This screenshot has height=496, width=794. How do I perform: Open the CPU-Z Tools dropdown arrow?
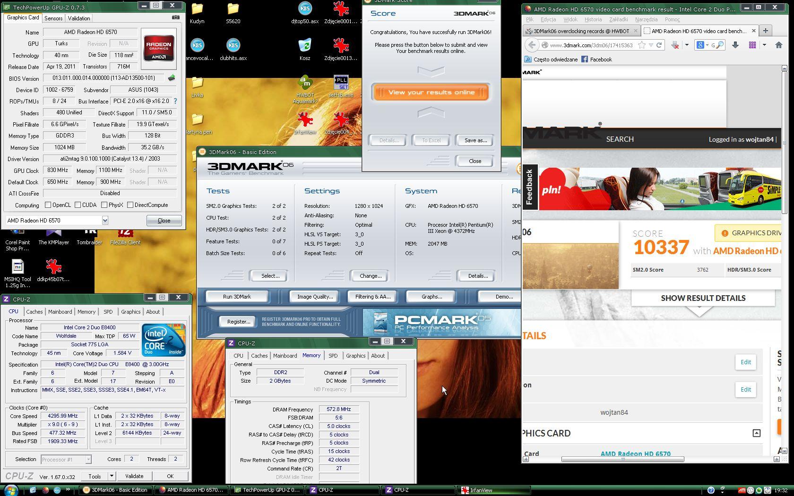pos(112,476)
